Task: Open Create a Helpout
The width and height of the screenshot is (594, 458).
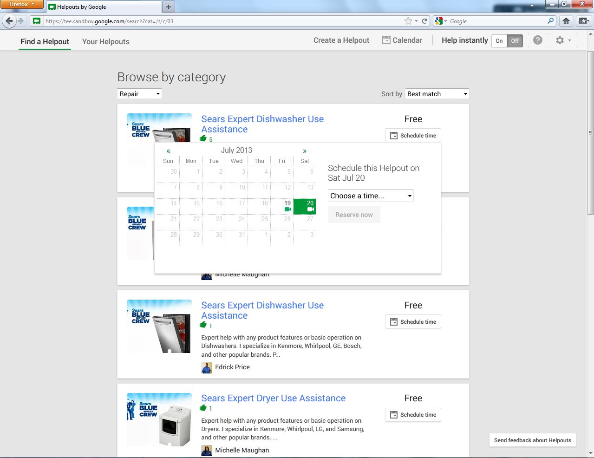Action: [x=341, y=40]
